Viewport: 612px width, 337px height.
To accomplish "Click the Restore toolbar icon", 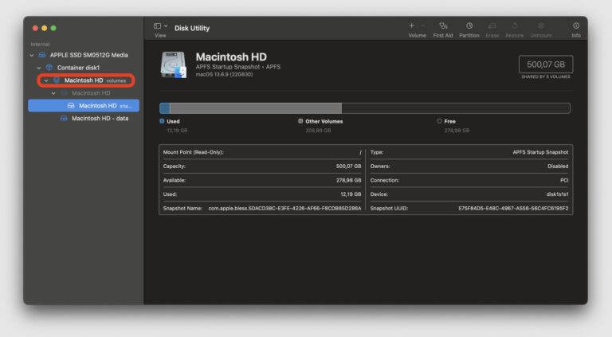I will coord(515,25).
